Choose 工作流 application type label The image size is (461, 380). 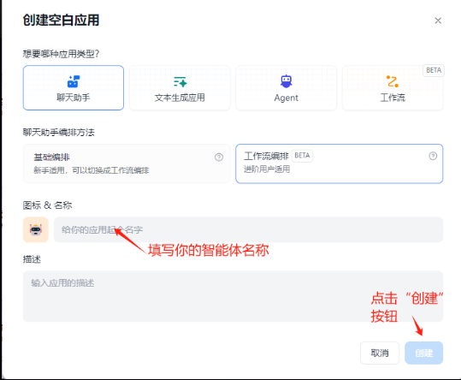point(393,98)
